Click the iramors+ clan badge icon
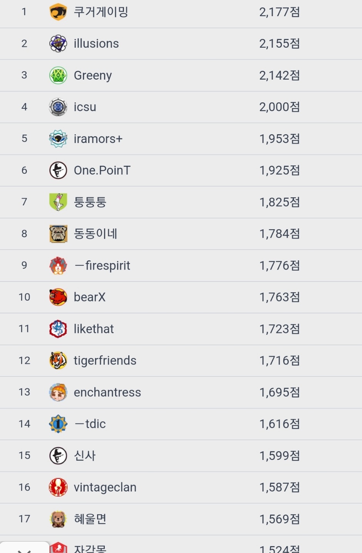Image resolution: width=362 pixels, height=553 pixels. point(58,139)
